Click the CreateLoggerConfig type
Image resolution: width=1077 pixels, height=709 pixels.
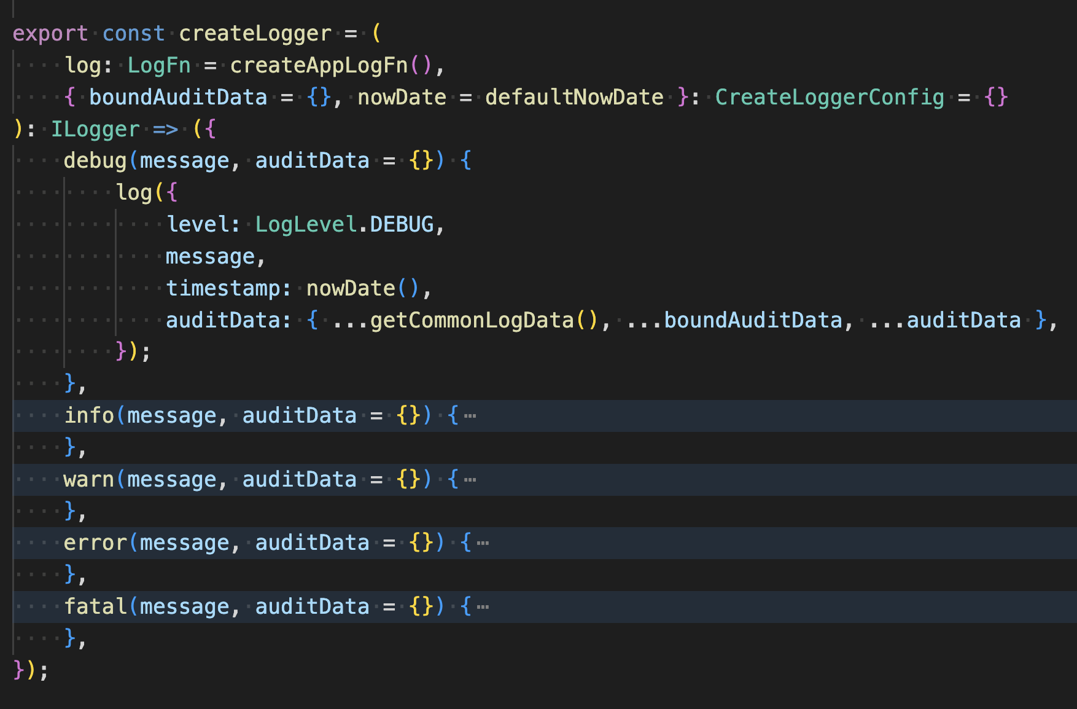[x=830, y=97]
